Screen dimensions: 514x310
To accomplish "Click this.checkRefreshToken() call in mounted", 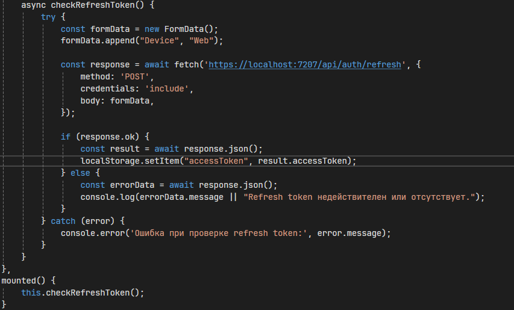I will [x=83, y=293].
